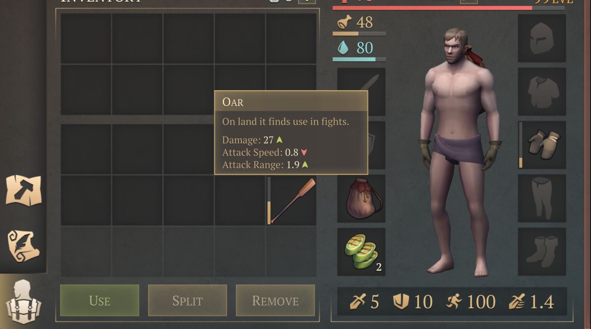Open the crafting hammer menu

(23, 190)
